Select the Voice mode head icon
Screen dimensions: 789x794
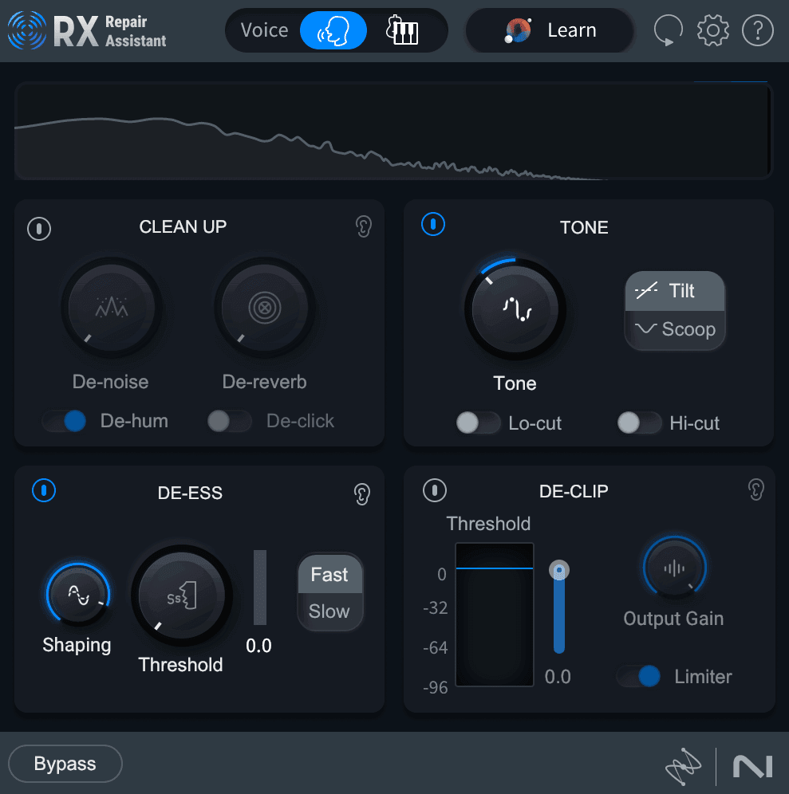pyautogui.click(x=333, y=30)
